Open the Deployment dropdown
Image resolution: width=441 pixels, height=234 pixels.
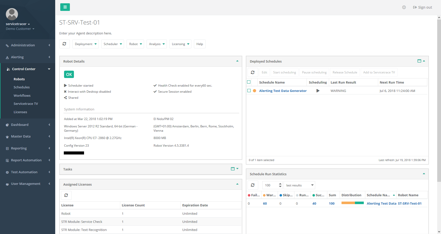(86, 44)
